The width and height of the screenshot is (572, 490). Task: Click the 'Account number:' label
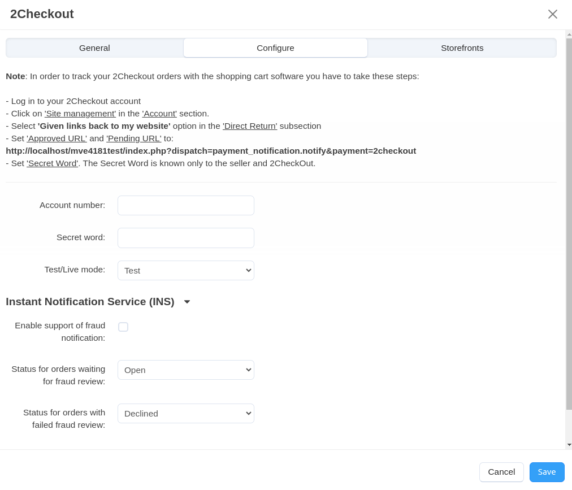tap(72, 205)
